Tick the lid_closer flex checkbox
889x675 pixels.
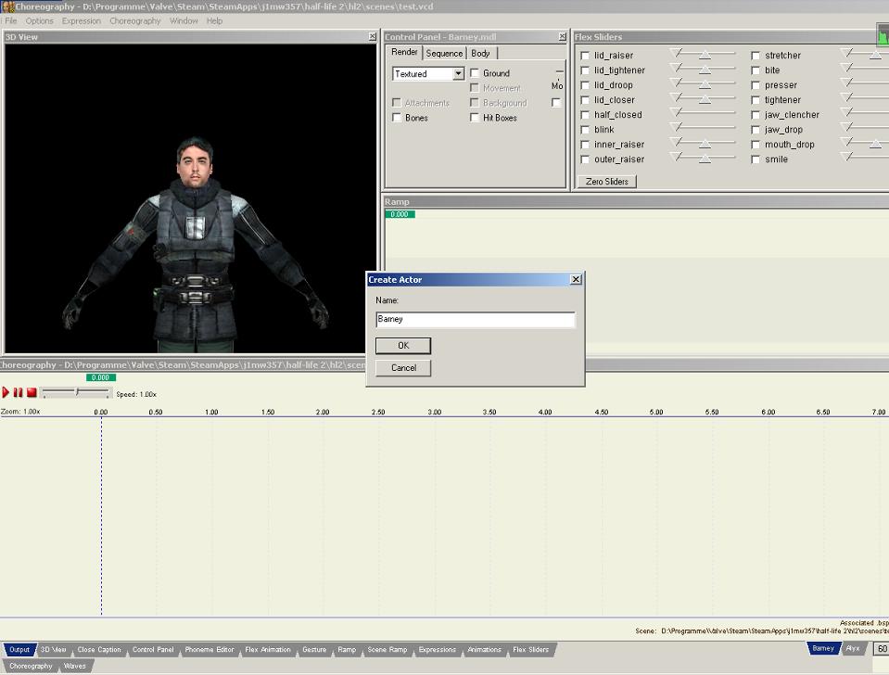pos(585,100)
